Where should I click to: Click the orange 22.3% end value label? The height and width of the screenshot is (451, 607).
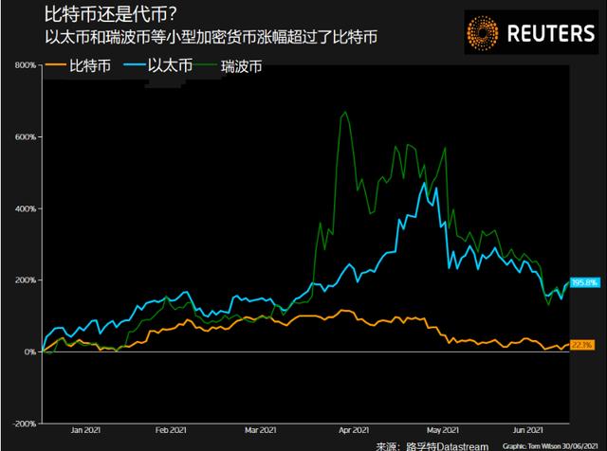click(581, 344)
